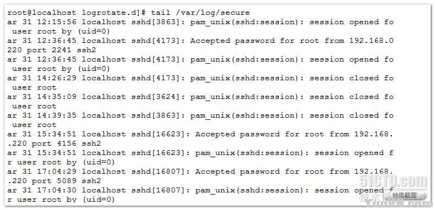Click the 纳克截图 watermark label

coord(404,196)
